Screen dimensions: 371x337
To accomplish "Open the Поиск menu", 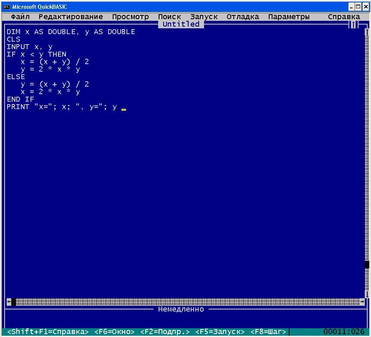I will [169, 17].
